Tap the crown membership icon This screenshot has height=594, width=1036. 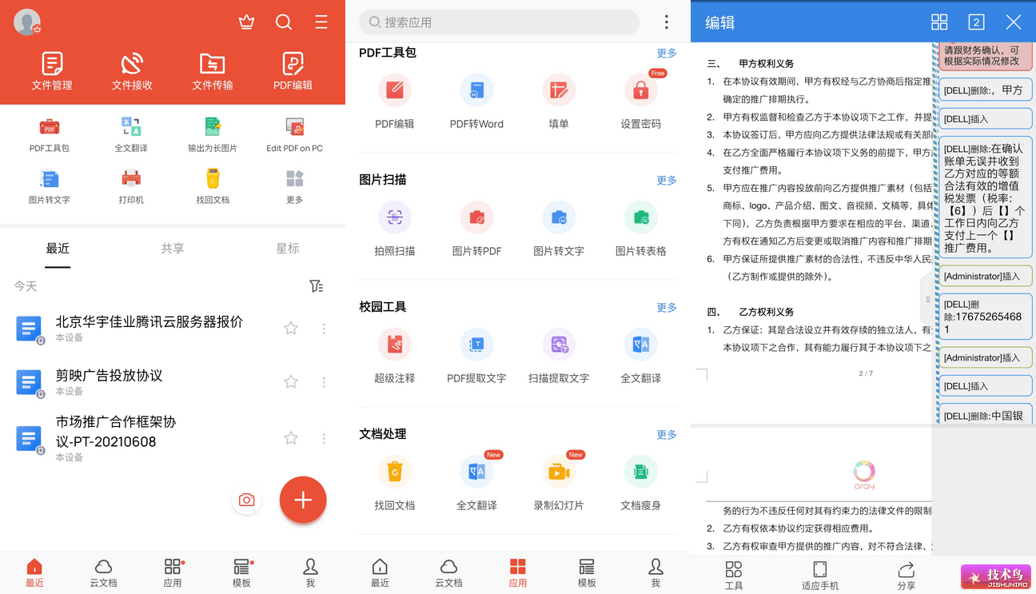pyautogui.click(x=246, y=22)
